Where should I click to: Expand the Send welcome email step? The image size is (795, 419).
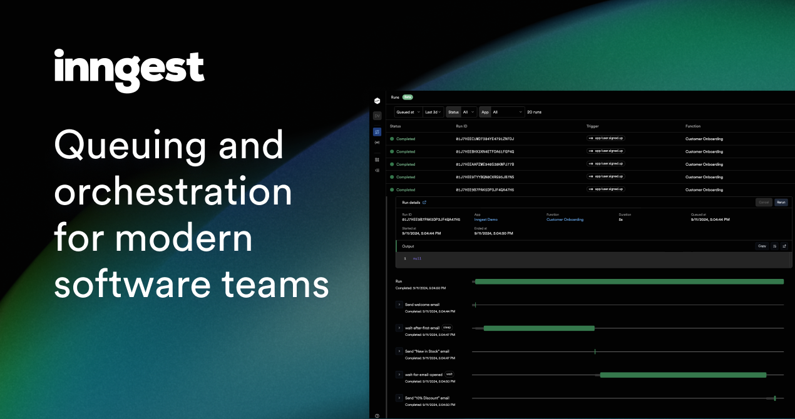pyautogui.click(x=399, y=305)
